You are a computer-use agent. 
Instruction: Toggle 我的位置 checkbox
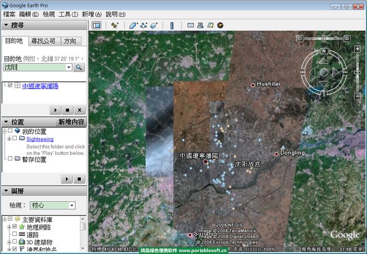10,131
